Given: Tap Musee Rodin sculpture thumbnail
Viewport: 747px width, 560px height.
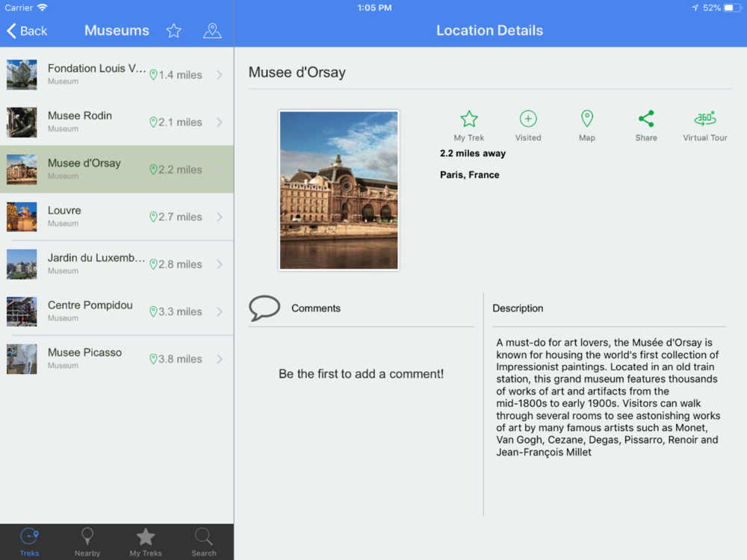Looking at the screenshot, I should [22, 122].
